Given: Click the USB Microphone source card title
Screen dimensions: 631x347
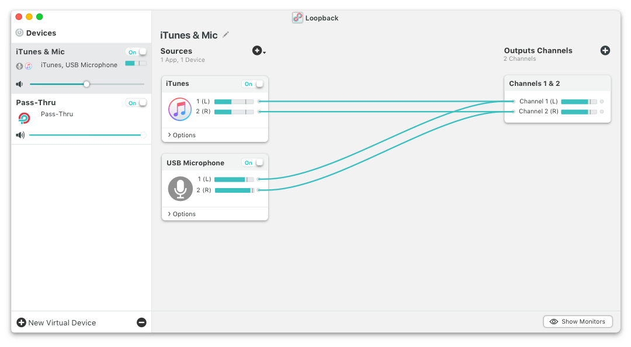Looking at the screenshot, I should point(195,162).
